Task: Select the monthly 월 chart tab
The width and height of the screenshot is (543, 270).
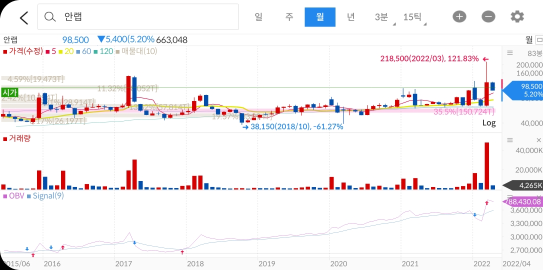Action: coord(320,17)
